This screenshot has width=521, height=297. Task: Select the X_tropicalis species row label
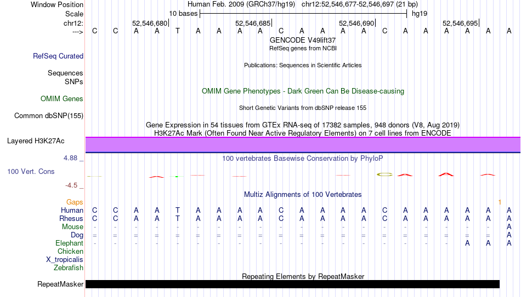[65, 260]
